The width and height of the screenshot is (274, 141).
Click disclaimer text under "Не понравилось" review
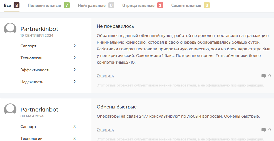pyautogui.click(x=180, y=86)
